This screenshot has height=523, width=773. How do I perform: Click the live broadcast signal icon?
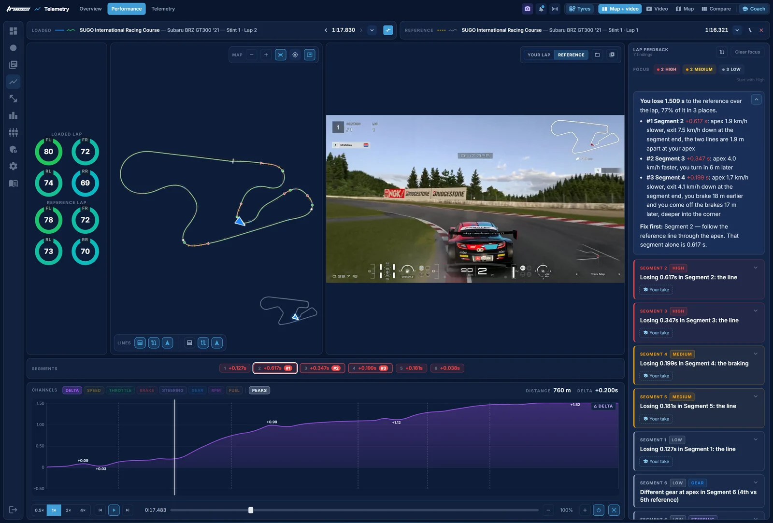555,9
